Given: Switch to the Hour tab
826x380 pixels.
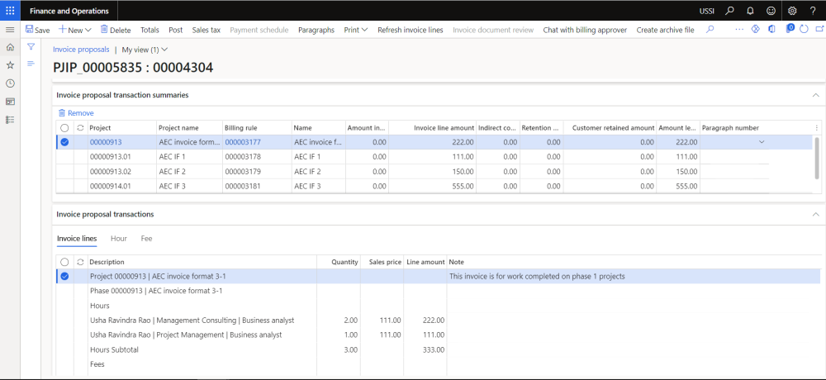Looking at the screenshot, I should 119,239.
